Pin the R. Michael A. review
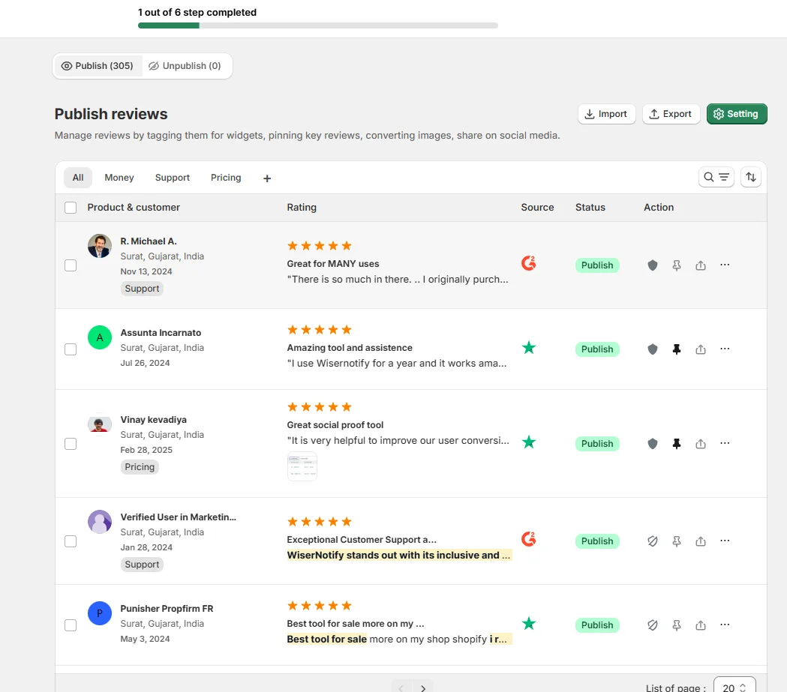Viewport: 787px width, 692px height. (677, 265)
